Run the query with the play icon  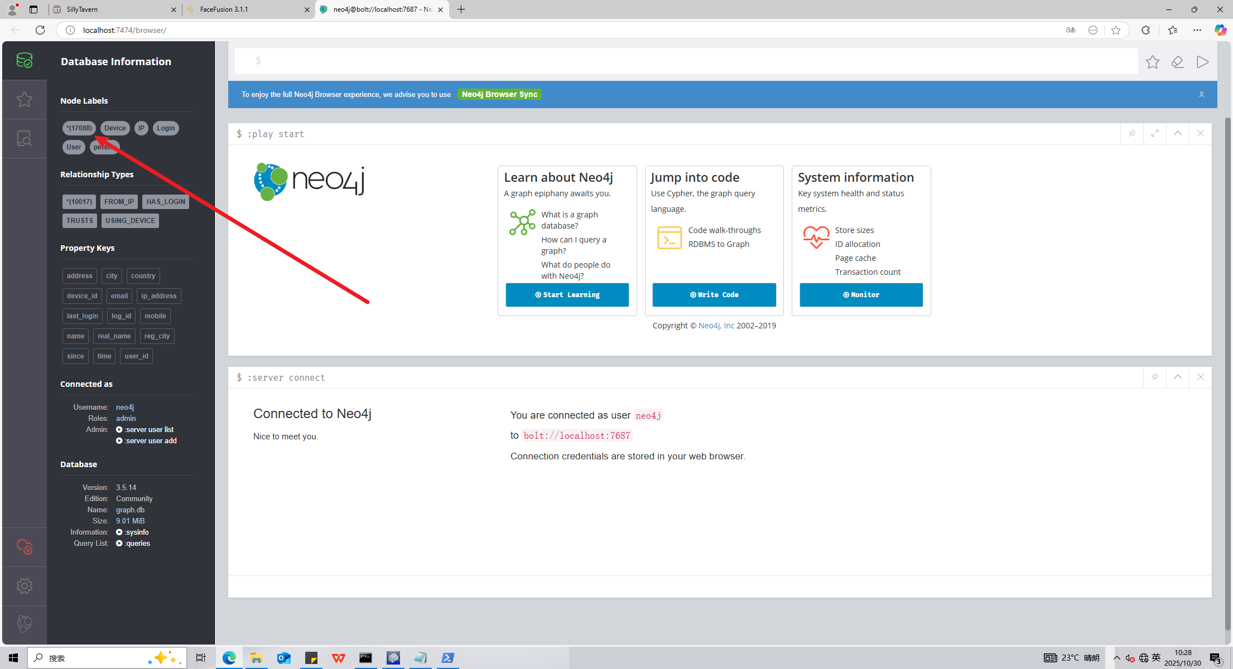tap(1202, 62)
